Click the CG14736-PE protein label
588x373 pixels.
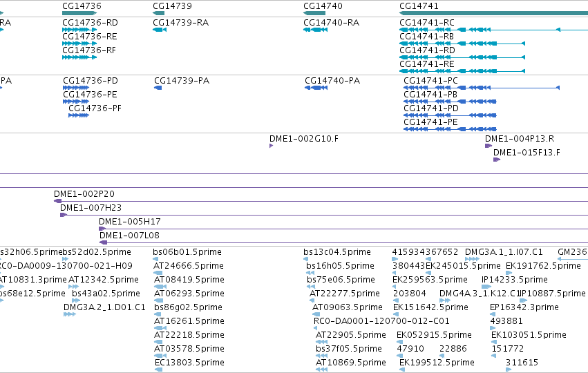(90, 95)
